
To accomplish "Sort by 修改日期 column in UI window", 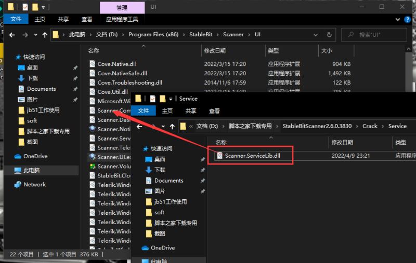I will click(215, 50).
